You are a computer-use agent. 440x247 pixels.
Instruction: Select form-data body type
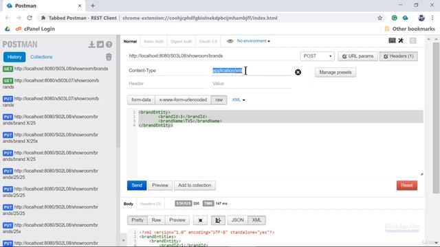click(x=141, y=99)
